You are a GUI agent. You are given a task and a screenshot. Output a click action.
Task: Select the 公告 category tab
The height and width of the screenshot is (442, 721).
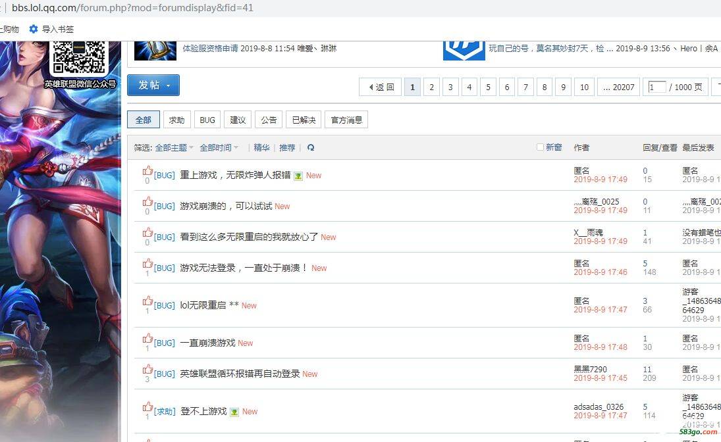[269, 120]
